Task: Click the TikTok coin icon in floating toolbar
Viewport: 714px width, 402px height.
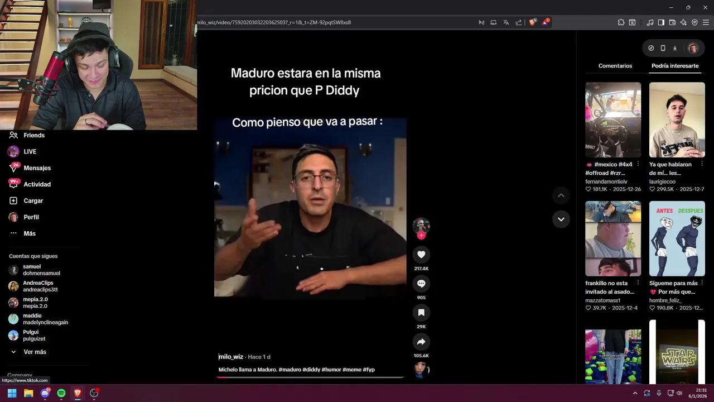Action: [651, 48]
